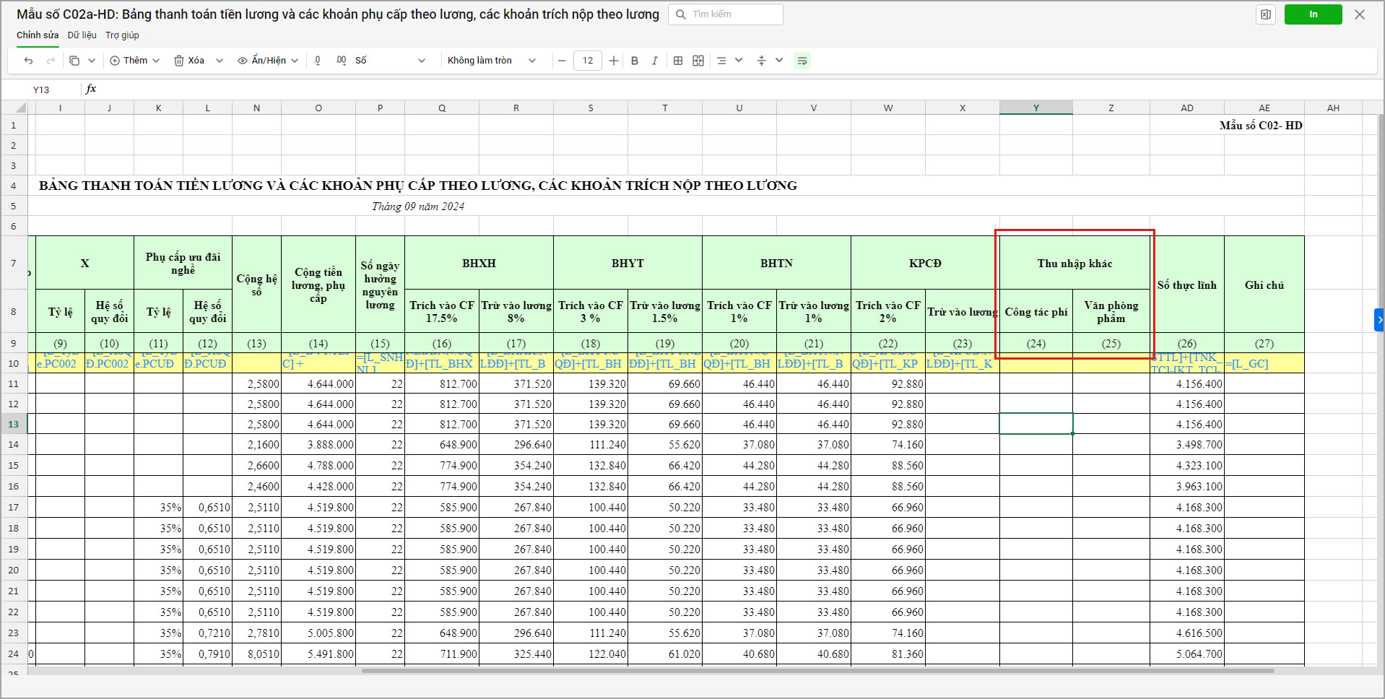
Task: Export to Excel using the file icon
Action: click(1265, 14)
